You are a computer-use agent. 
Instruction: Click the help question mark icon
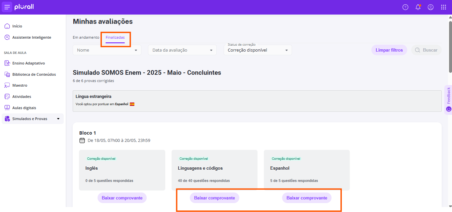click(405, 7)
